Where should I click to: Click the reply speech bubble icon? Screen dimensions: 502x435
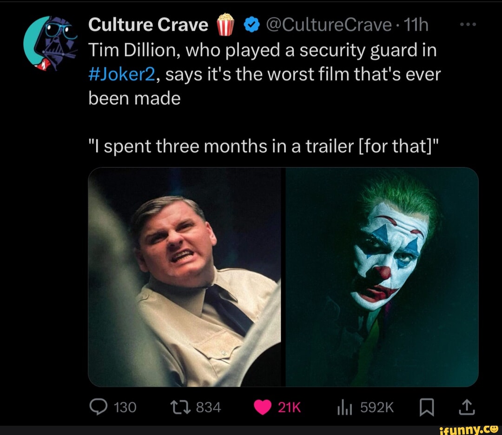[99, 407]
